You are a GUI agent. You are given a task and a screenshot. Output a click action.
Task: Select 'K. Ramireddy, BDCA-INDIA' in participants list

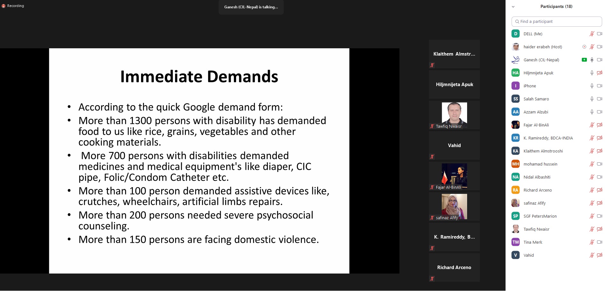(548, 138)
